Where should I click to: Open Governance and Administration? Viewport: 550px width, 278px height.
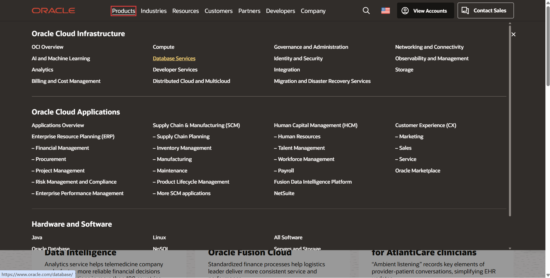click(311, 47)
